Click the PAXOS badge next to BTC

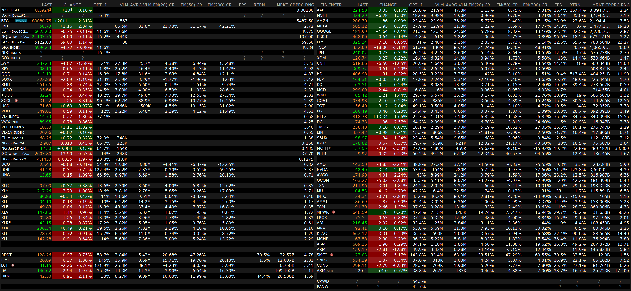click(x=21, y=21)
